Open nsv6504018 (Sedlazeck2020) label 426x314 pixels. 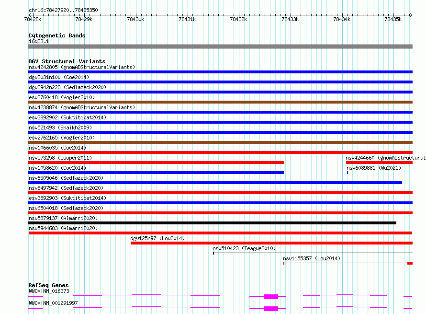click(66, 208)
